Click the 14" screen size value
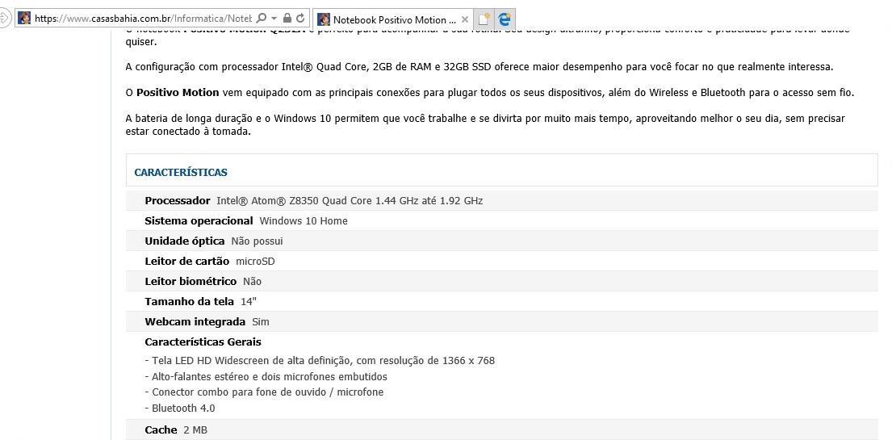The image size is (892, 440). (249, 302)
